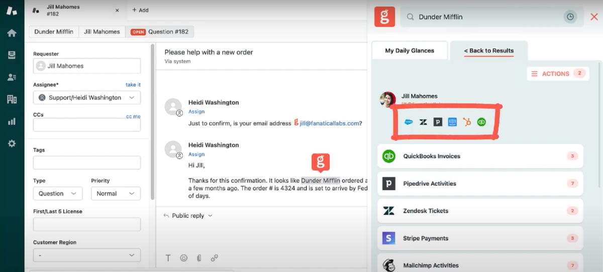Viewport: 603px width, 272px height.
Task: Switch to My Daily Glances tab
Action: 410,51
